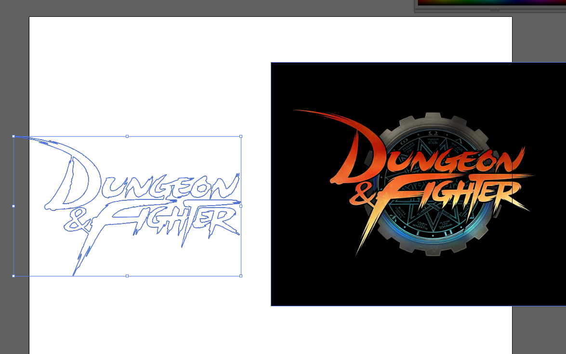The height and width of the screenshot is (354, 566).
Task: Pick a color from the spectrum bar
Action: click(491, 2)
